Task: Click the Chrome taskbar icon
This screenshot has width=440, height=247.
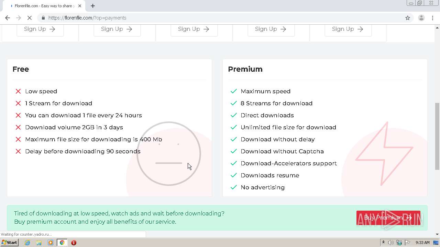Action: point(62,243)
